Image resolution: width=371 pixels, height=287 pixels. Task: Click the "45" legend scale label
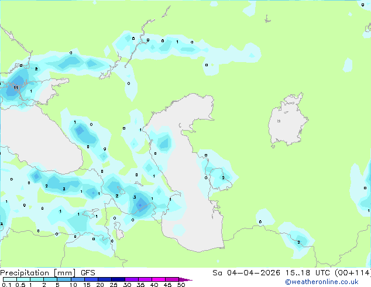pos(167,285)
